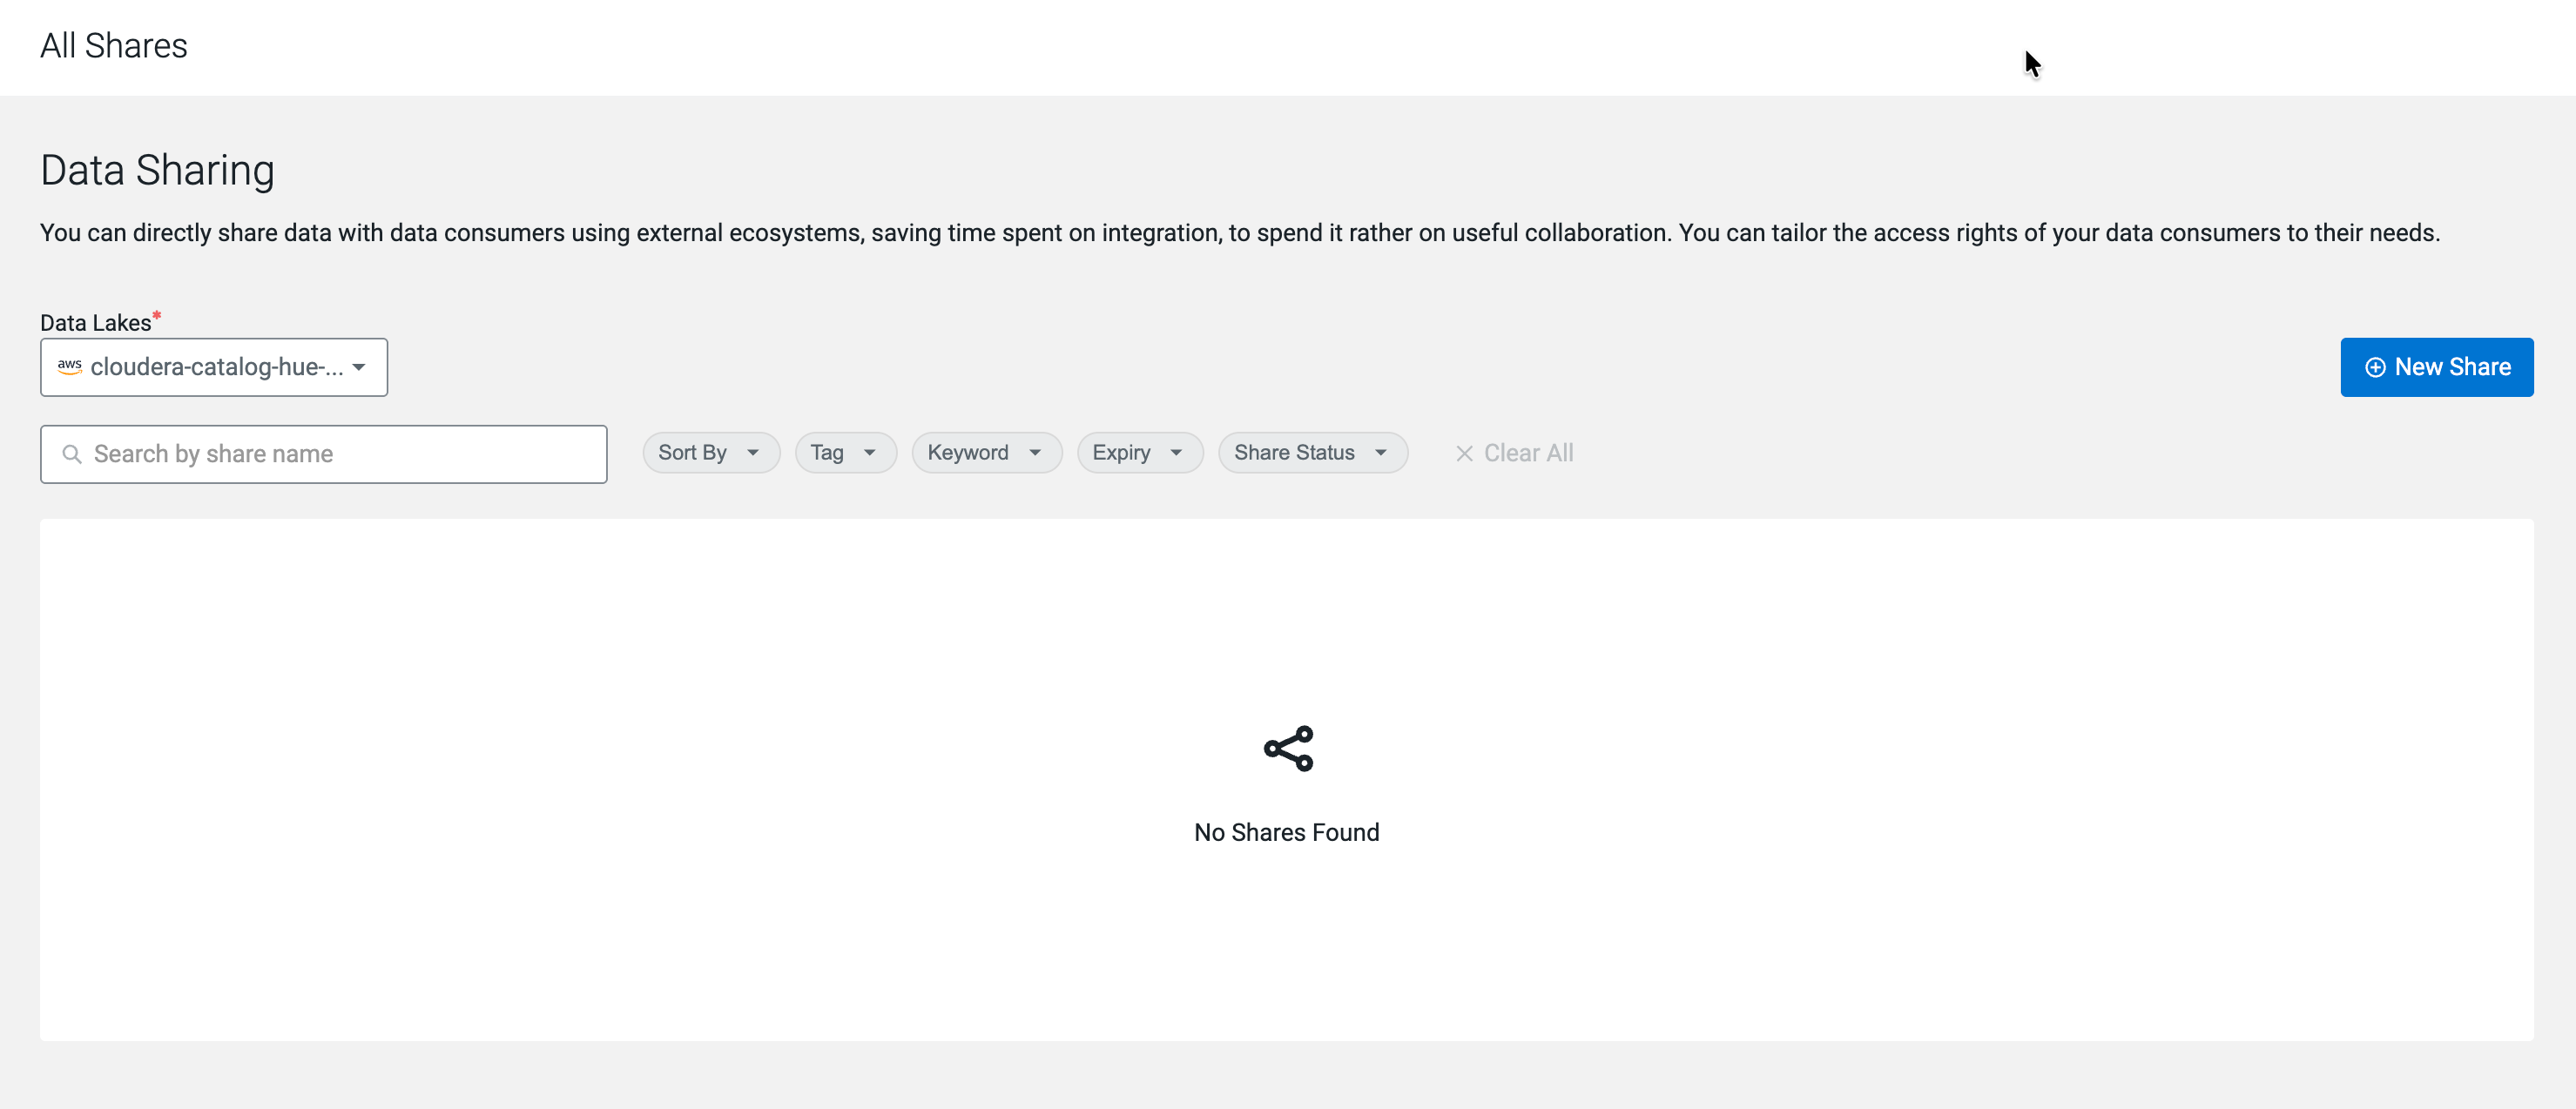Click the share icon above No Shares Found
Viewport: 2576px width, 1109px height.
tap(1288, 748)
